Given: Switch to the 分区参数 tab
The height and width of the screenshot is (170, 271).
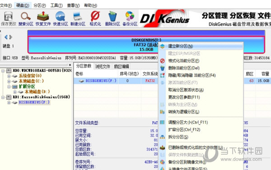Looking at the screenshot, I should pyautogui.click(x=84, y=66).
